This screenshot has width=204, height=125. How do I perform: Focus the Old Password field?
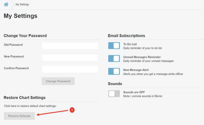70,46
